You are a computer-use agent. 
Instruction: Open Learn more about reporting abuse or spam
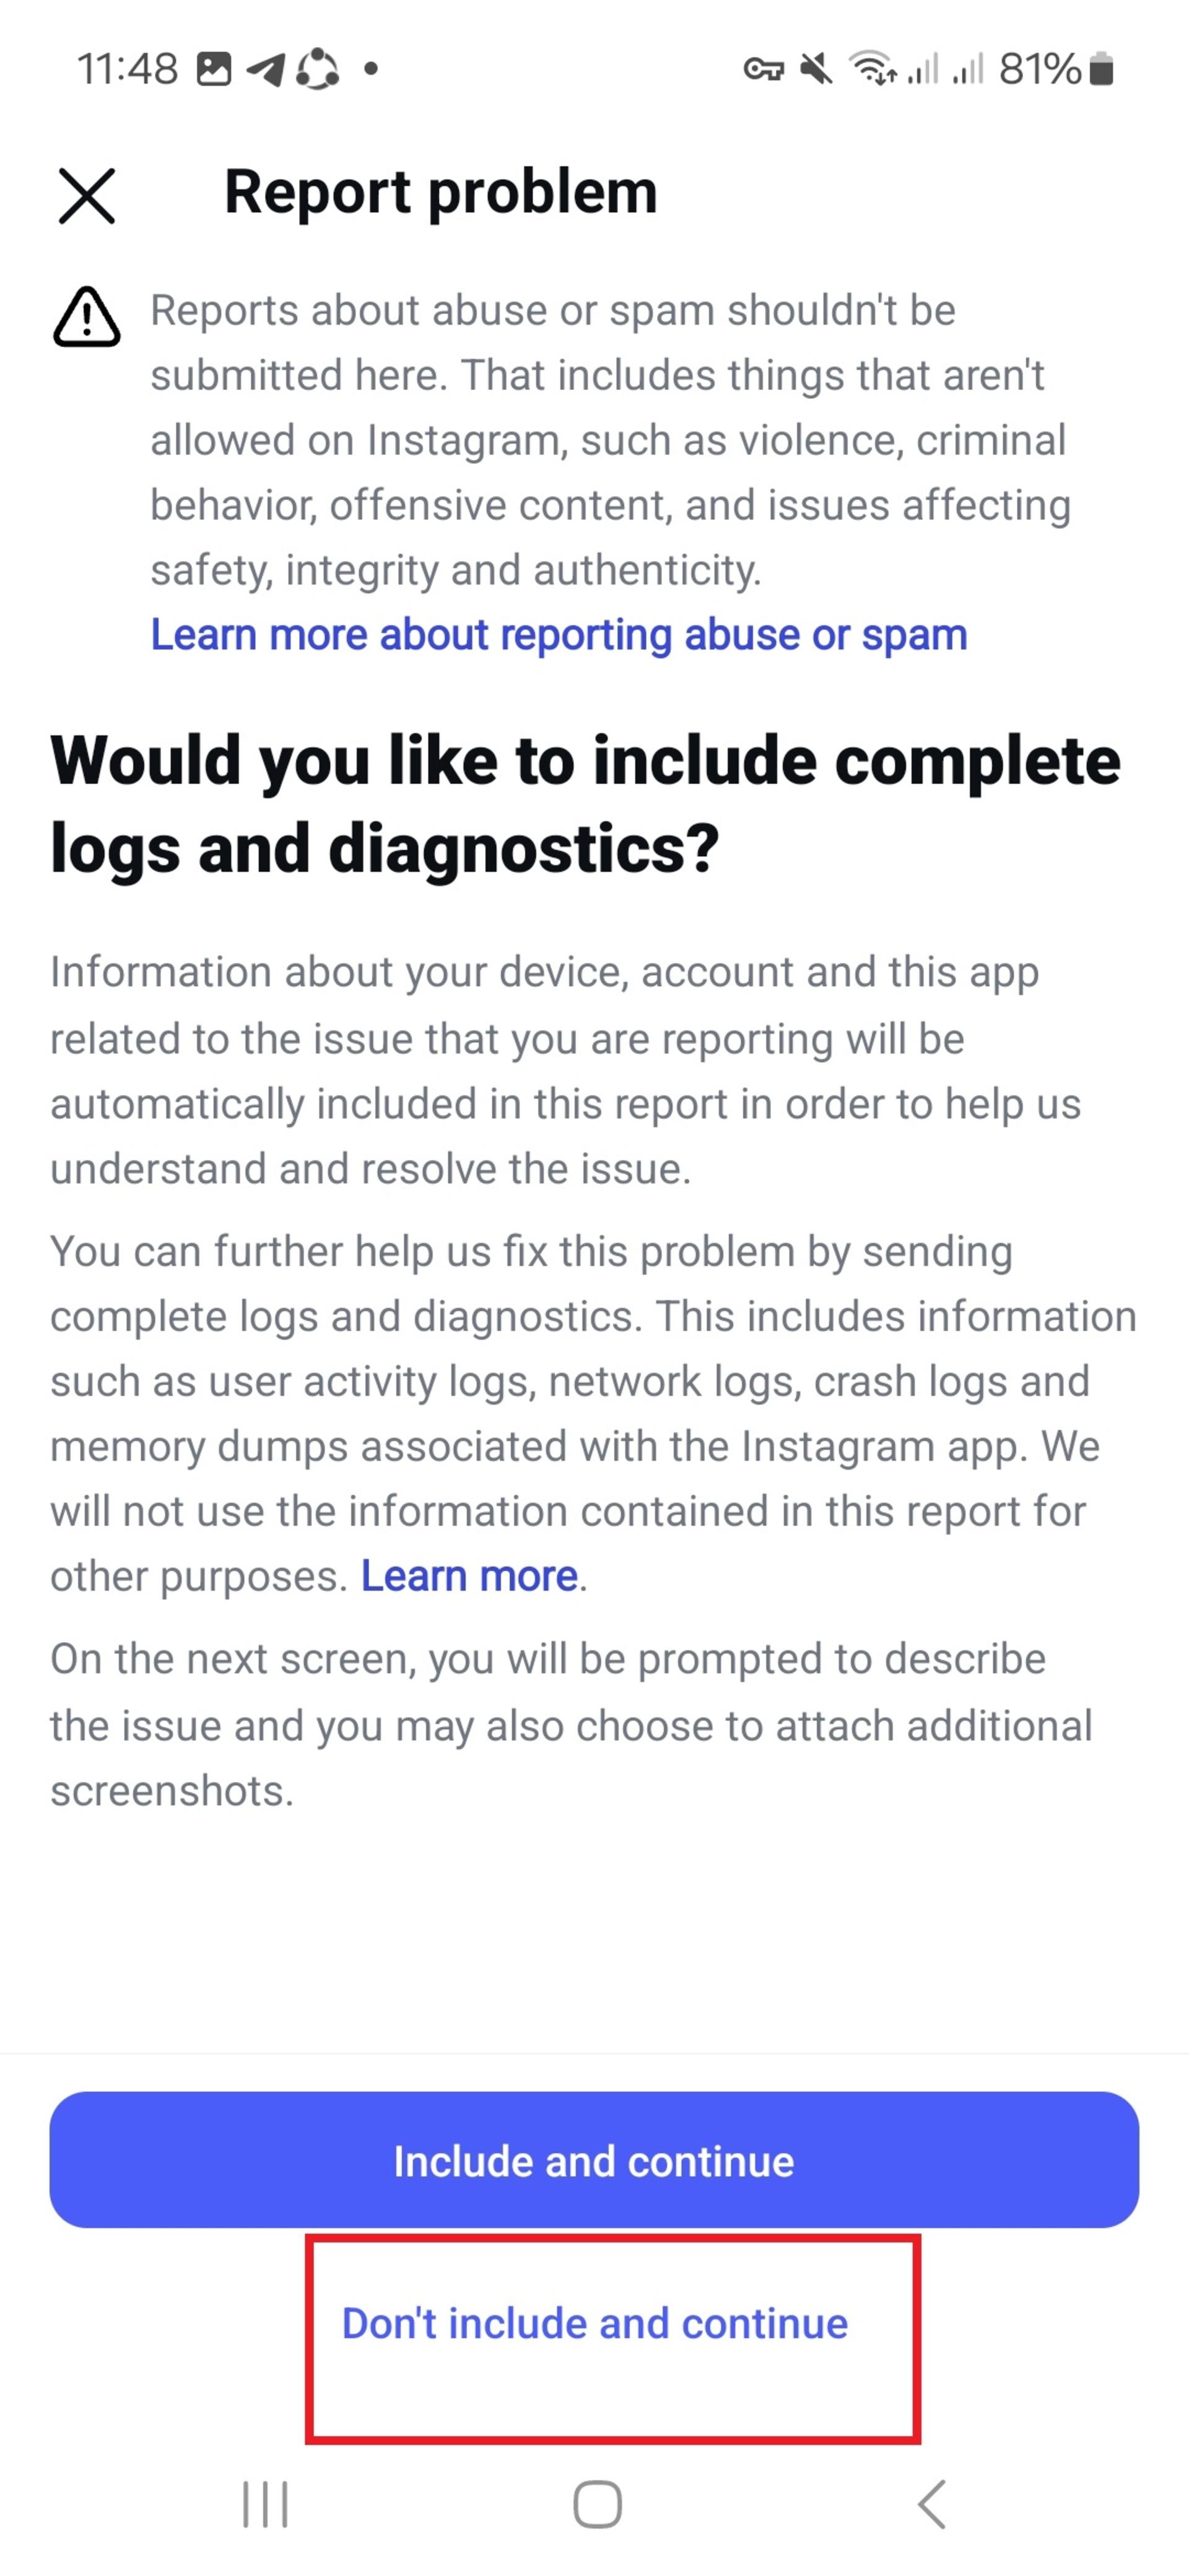558,635
